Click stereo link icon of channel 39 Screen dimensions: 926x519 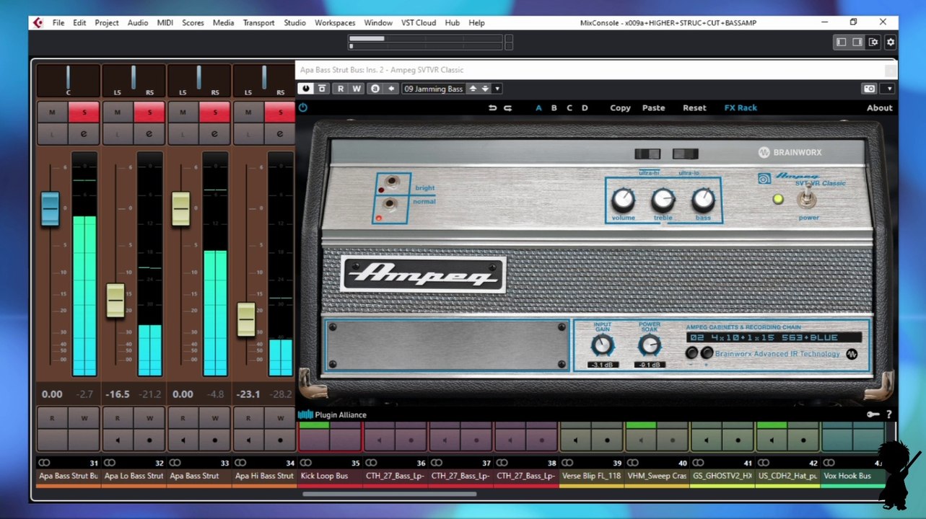tap(567, 463)
